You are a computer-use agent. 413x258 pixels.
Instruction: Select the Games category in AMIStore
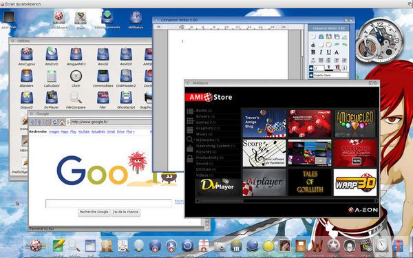[x=206, y=122]
